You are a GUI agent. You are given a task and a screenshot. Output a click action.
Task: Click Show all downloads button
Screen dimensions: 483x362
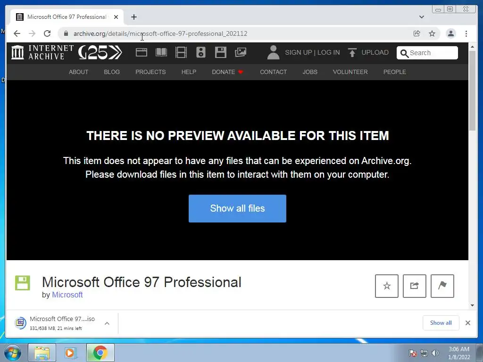[x=441, y=323]
